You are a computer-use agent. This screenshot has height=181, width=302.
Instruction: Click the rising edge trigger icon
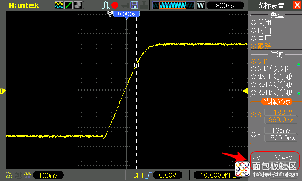[149, 175]
